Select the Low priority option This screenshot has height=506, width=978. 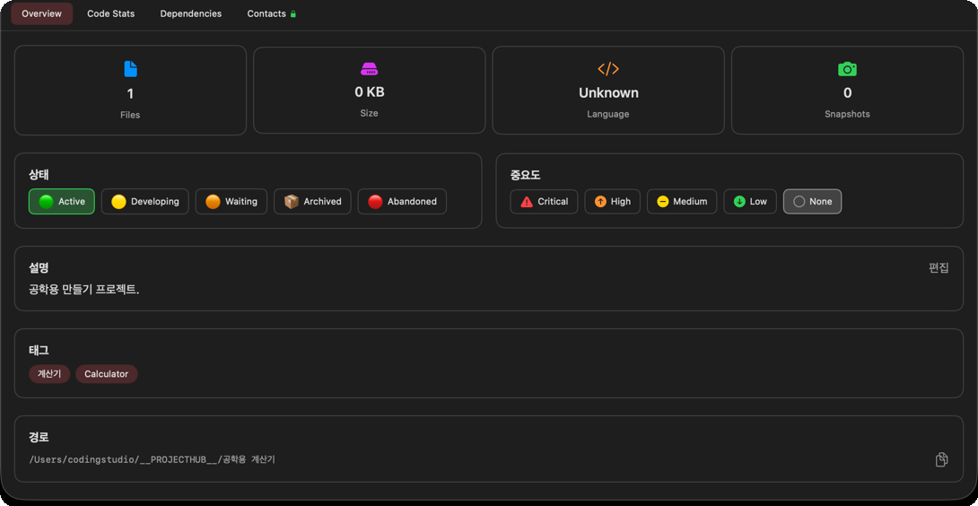(750, 202)
